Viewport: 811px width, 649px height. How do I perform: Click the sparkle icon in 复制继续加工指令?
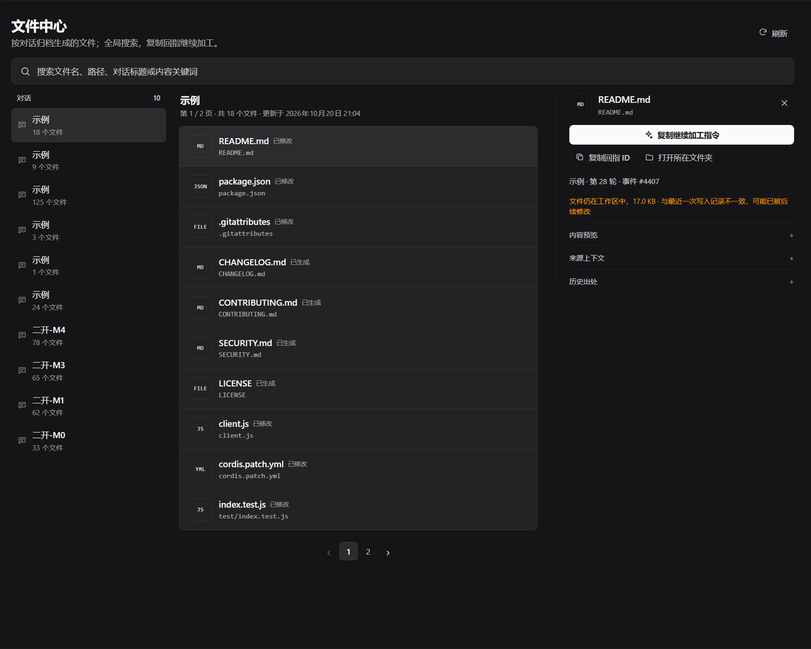point(649,135)
